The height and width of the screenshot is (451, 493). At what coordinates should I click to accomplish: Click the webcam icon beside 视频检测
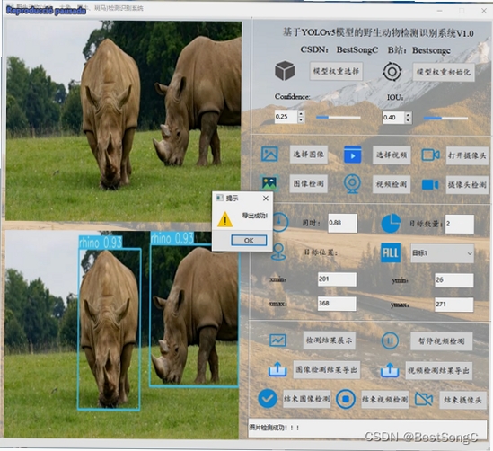352,183
